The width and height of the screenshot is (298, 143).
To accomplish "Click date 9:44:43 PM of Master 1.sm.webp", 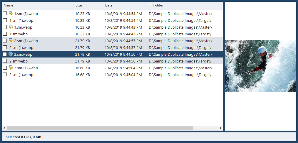I will pyautogui.click(x=124, y=27).
